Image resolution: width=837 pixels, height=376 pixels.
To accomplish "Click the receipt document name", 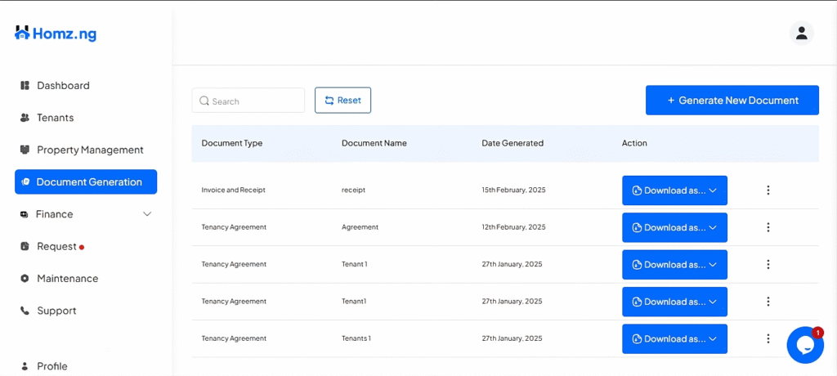I will (353, 190).
